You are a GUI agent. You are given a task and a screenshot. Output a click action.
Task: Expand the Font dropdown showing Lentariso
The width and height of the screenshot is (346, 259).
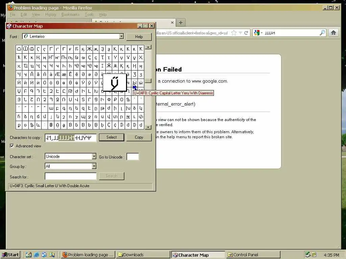click(x=121, y=36)
